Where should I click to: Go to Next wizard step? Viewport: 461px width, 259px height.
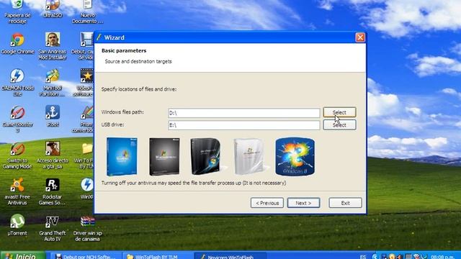point(303,203)
